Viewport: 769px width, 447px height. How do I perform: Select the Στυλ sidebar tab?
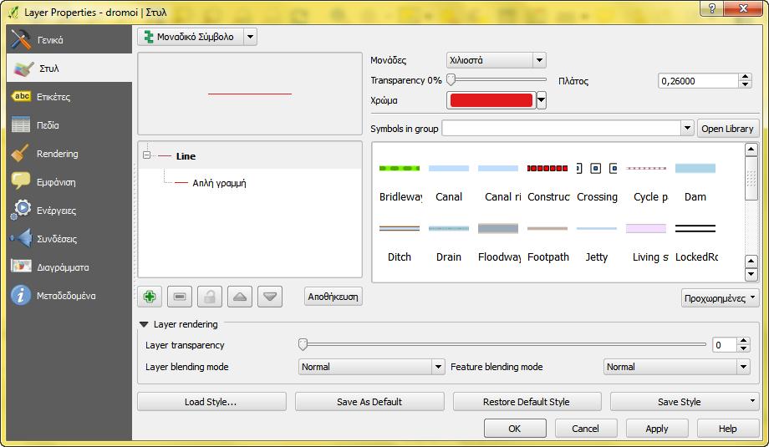tap(69, 69)
